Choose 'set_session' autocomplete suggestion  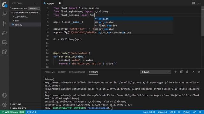(134, 22)
